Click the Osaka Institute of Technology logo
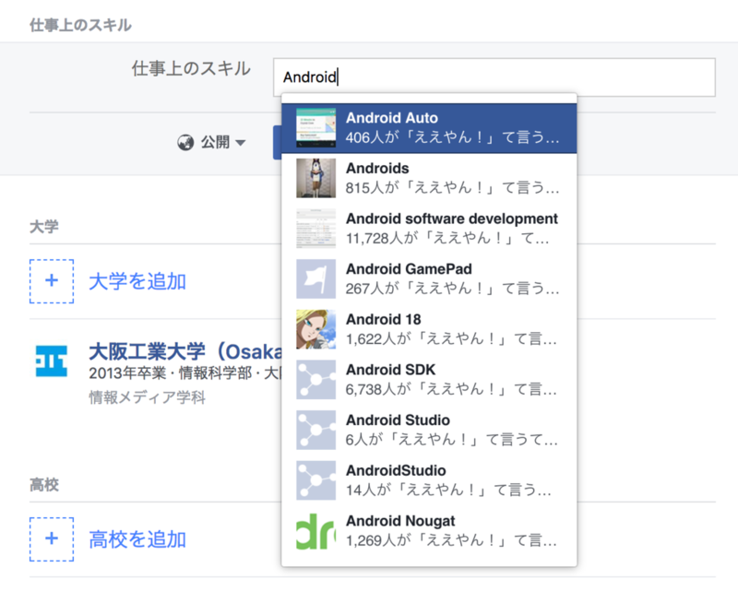The height and width of the screenshot is (591, 738). (52, 361)
